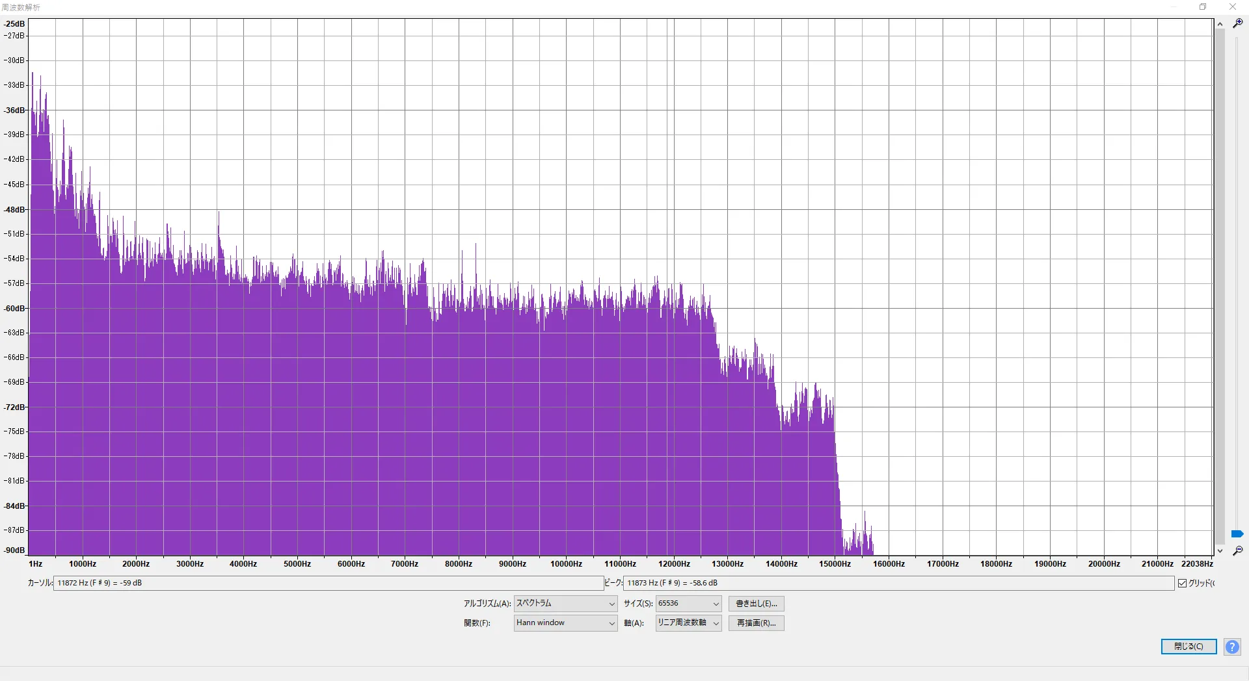Screen dimensions: 1249x681
Task: Toggle the grid checkbox
Action: point(1182,583)
